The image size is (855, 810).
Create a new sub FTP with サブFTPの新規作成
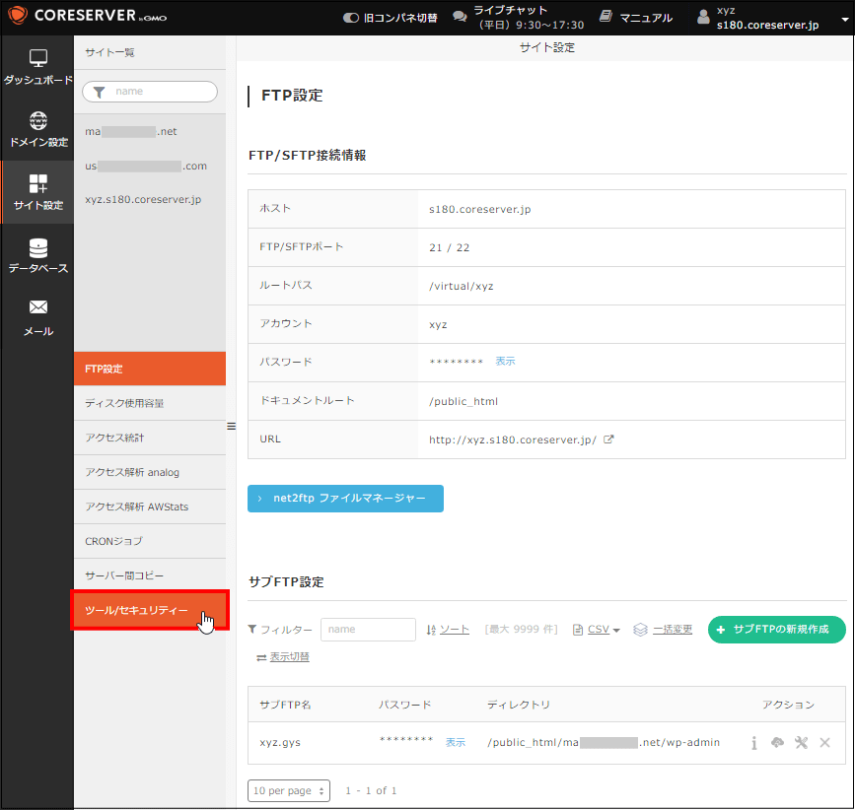click(x=776, y=629)
